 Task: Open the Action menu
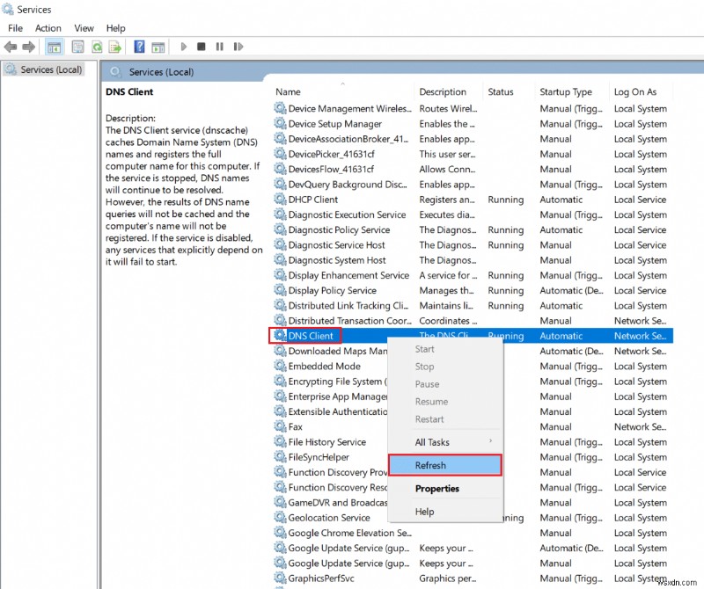(48, 27)
